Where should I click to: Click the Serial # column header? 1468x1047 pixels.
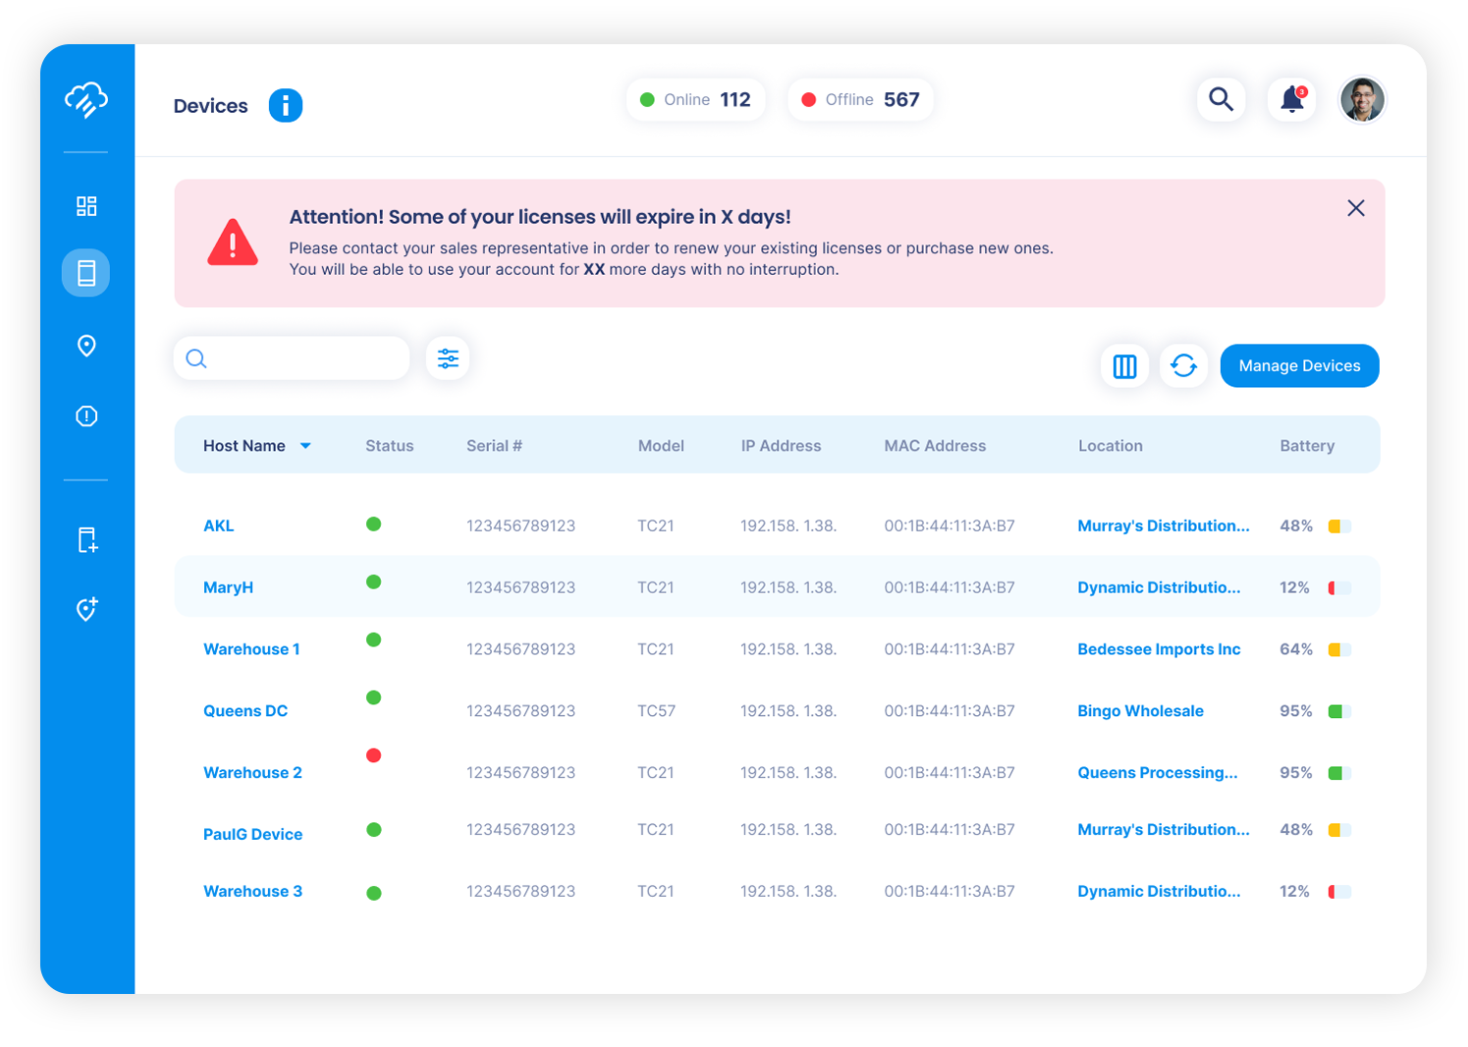[494, 446]
